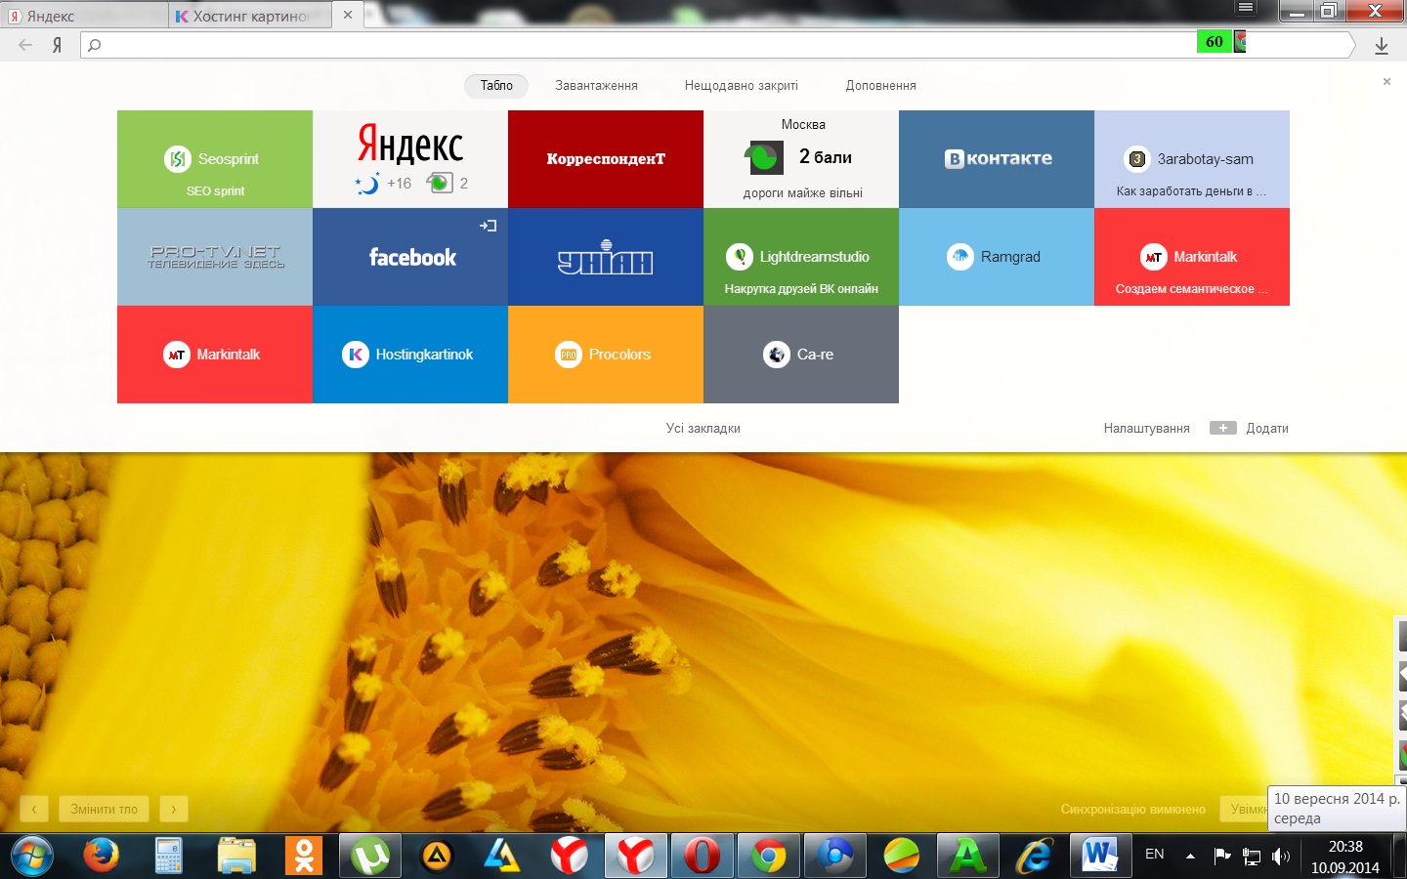Open Windows Explorer folder in taskbar
1407x879 pixels.
coord(236,857)
